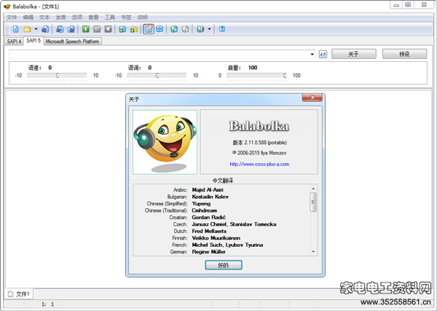
Task: Expand the bookmark dropdown arrow in toolbar
Action: pos(209,29)
